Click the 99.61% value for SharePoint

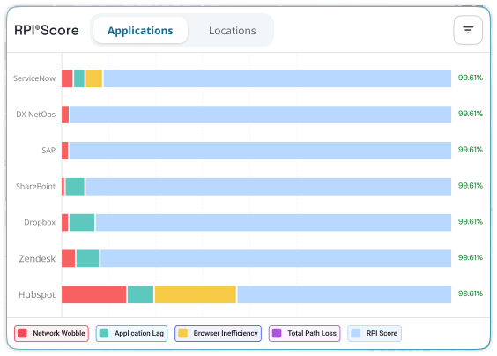pos(471,186)
